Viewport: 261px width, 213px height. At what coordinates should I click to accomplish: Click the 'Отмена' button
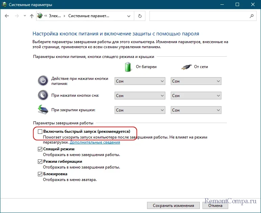click(215, 206)
